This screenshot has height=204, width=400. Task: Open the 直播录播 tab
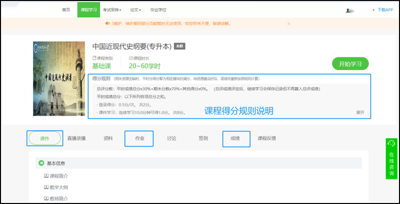(x=76, y=138)
